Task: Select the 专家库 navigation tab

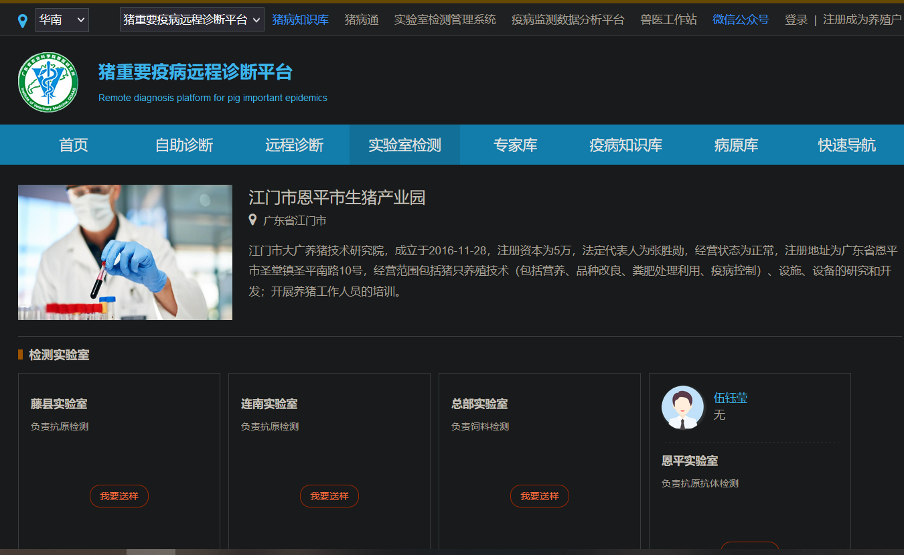Action: tap(515, 145)
